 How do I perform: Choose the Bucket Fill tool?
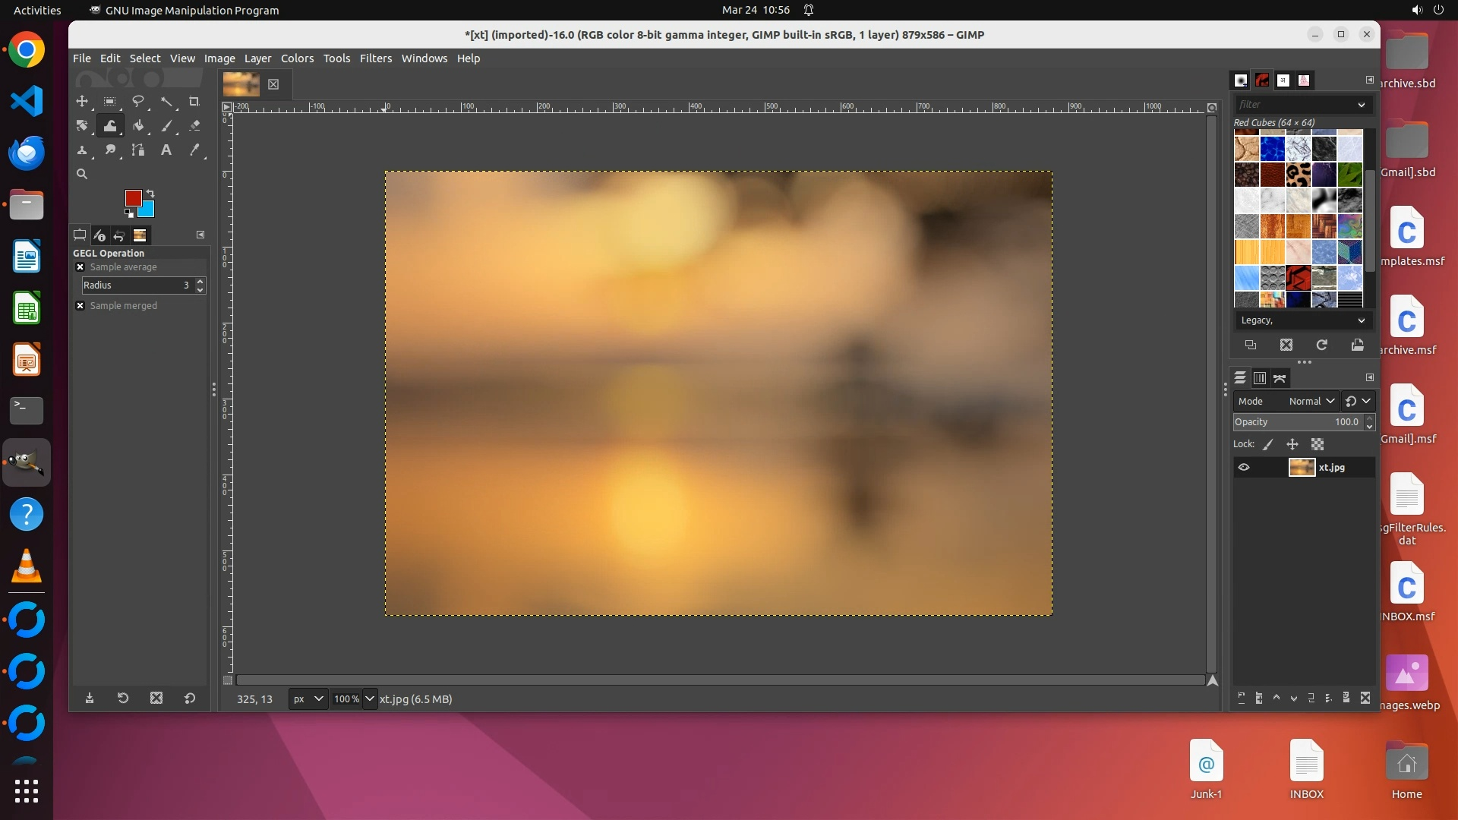point(138,125)
